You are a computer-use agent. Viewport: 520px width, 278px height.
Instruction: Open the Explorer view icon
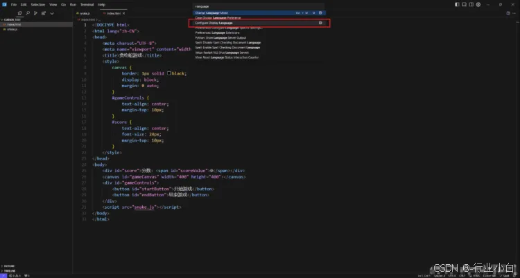[19, 13]
